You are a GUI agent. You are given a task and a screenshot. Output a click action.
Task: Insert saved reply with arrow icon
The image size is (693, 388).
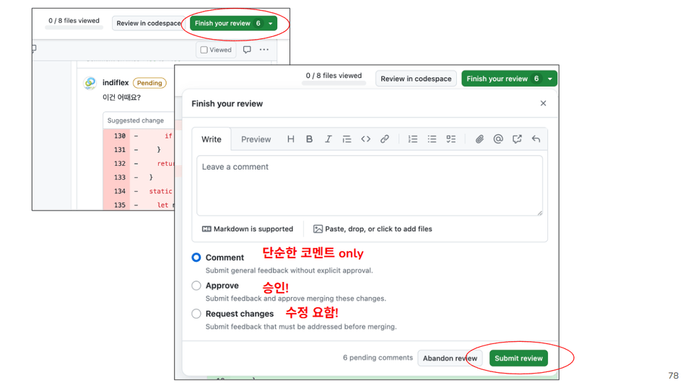(536, 139)
